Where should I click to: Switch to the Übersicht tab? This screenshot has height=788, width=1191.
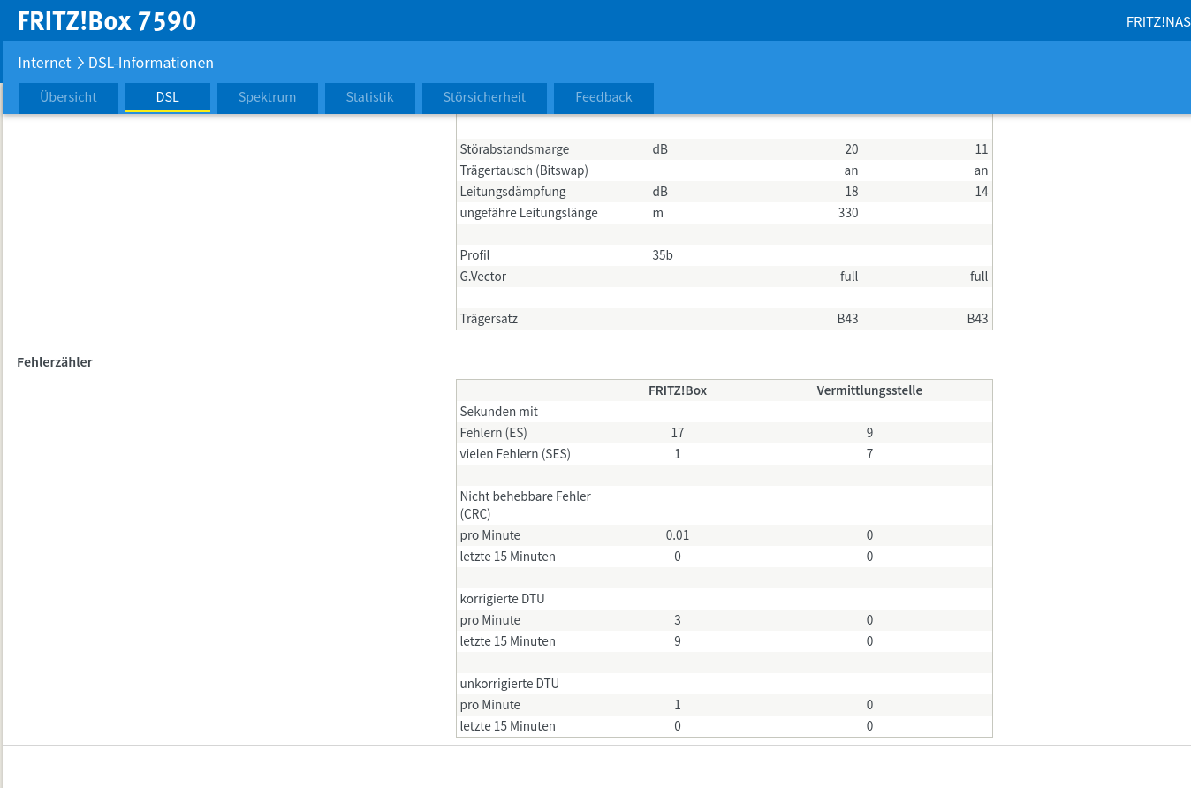[68, 97]
